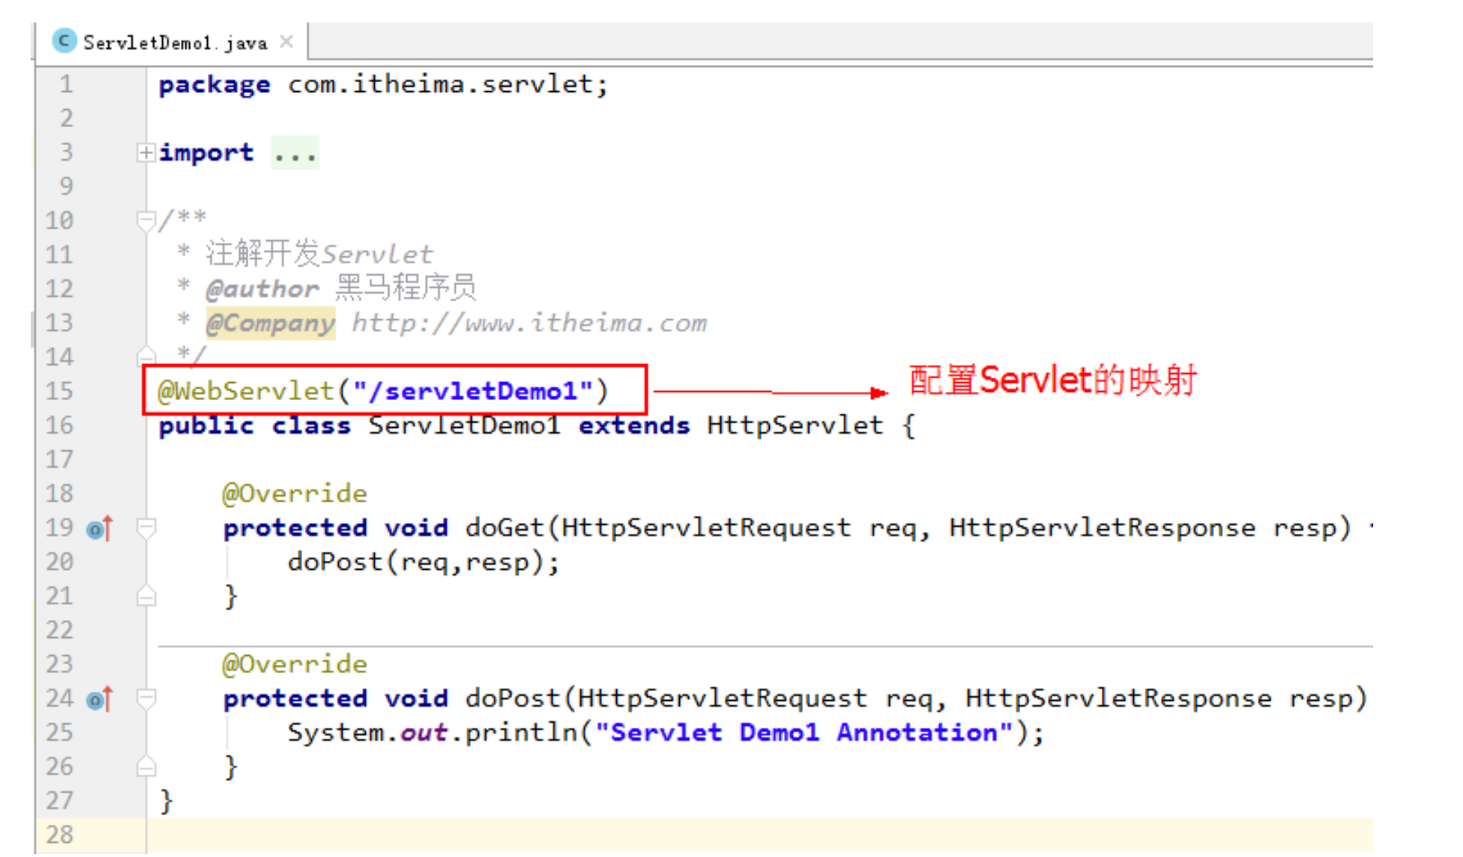The width and height of the screenshot is (1463, 857).
Task: Click the http://www.itheima.com link in the comment
Action: coord(529,323)
